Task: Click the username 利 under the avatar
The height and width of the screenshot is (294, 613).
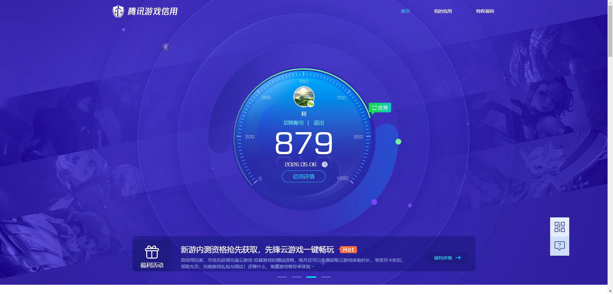Action: [304, 114]
